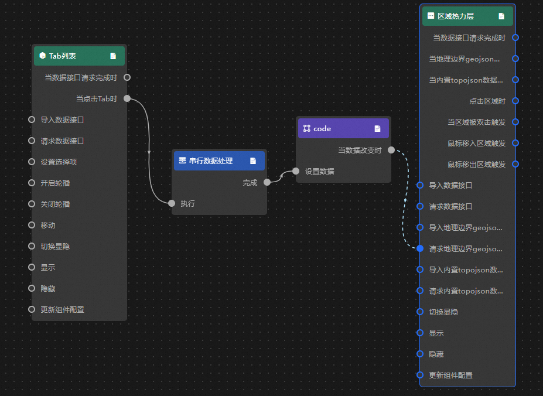Click the 设置数据 input port

coord(296,171)
